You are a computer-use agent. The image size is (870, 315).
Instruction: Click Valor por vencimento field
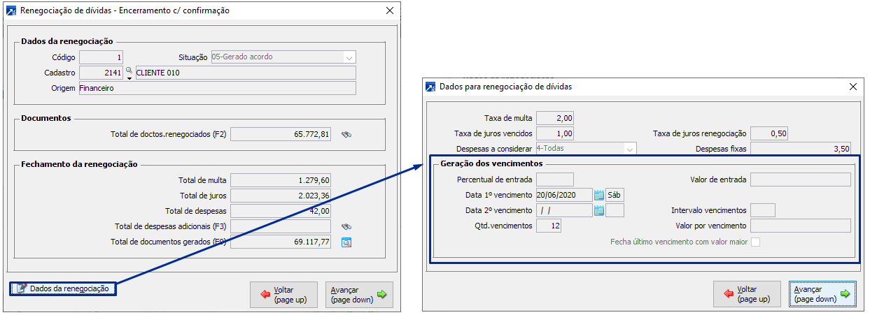point(801,226)
